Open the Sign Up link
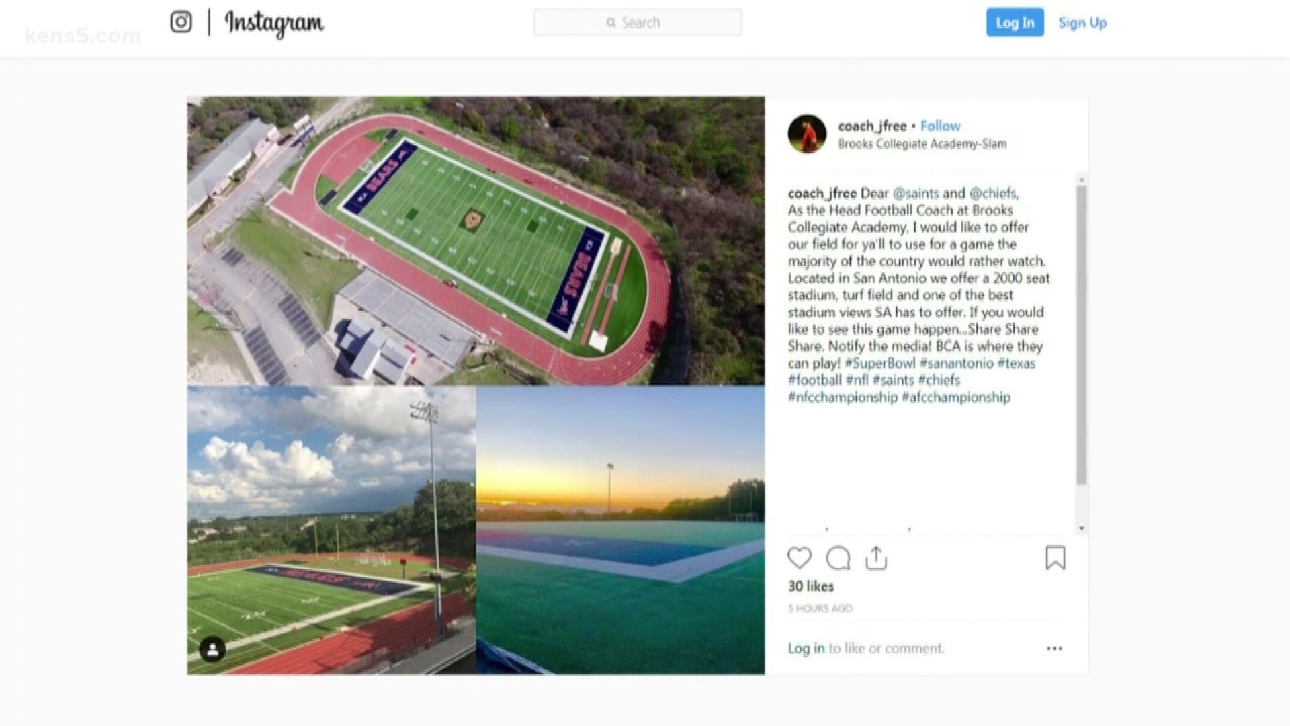This screenshot has width=1290, height=726. (1082, 22)
